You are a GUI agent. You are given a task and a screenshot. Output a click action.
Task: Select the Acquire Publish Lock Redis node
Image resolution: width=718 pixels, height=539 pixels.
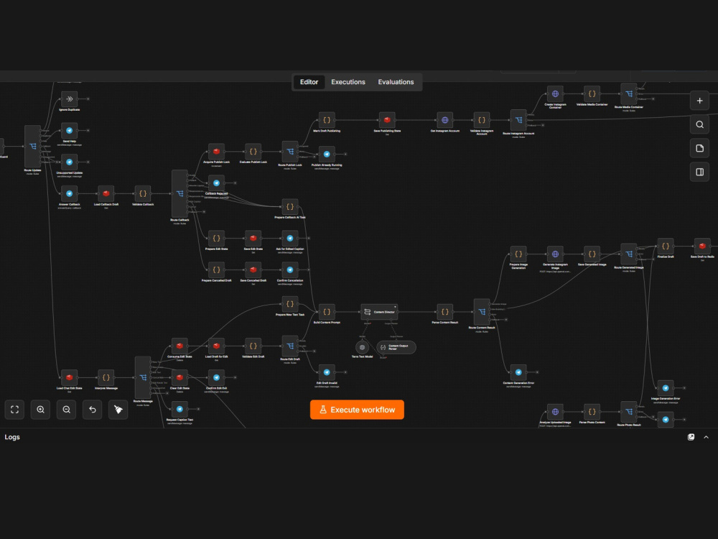[216, 152]
